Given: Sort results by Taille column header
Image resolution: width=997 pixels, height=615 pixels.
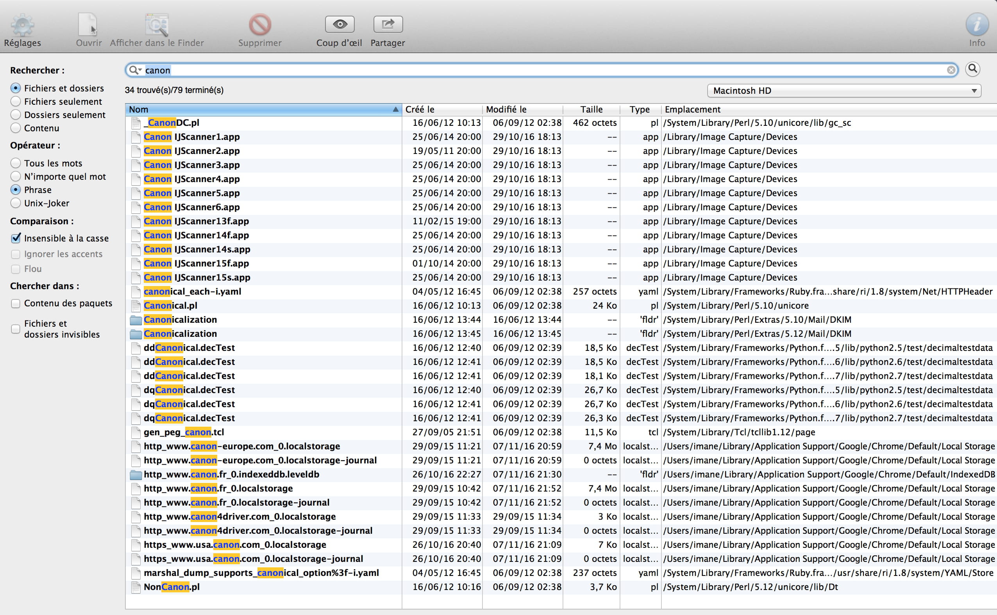Looking at the screenshot, I should [x=591, y=109].
